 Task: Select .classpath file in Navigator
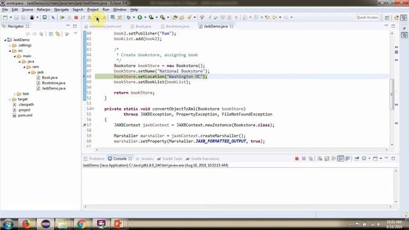(x=26, y=105)
